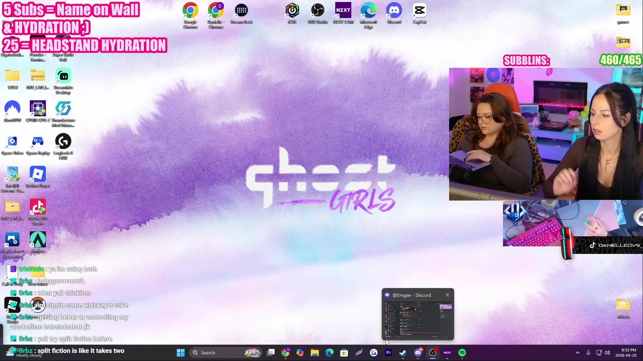
Task: Open NZXT CAM from the taskbar
Action: coord(447,352)
